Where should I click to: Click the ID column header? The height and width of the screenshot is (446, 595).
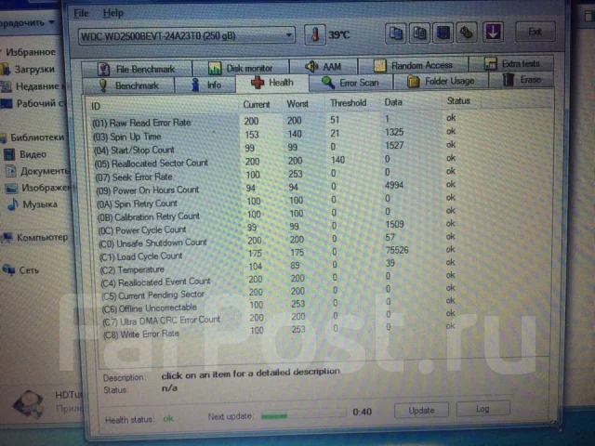[164, 106]
